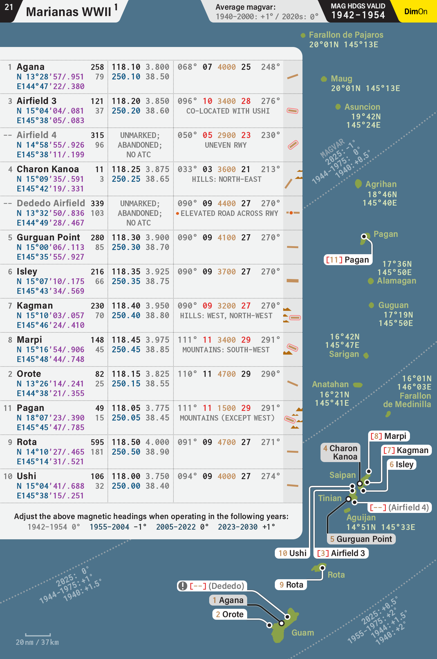This screenshot has height=659, width=437.
Task: Click the Maug island dot
Action: point(324,79)
